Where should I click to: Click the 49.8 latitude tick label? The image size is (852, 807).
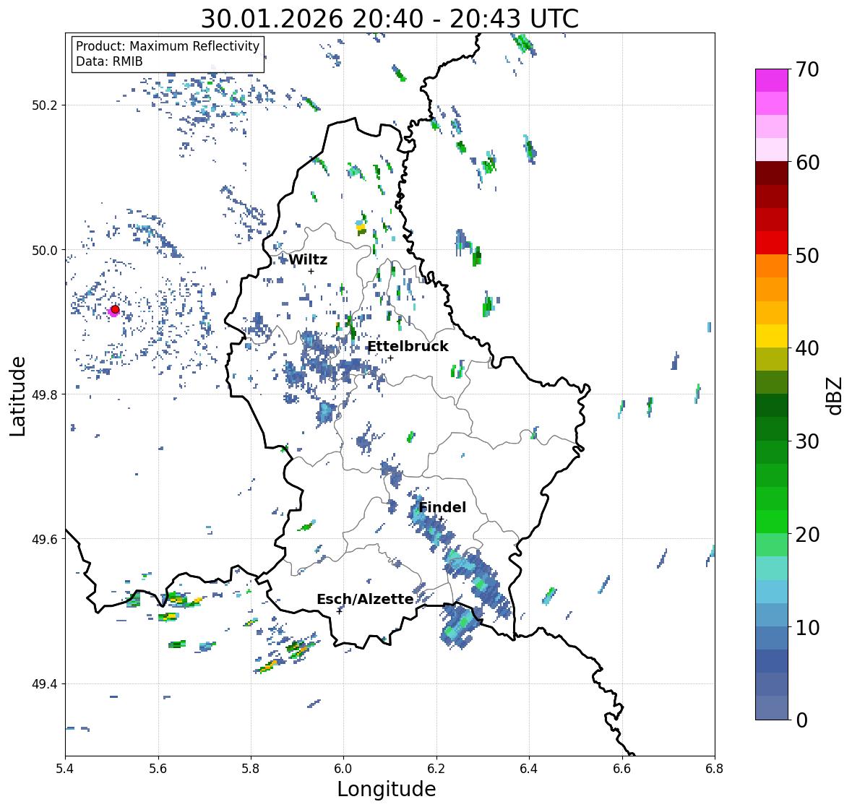tap(45, 394)
